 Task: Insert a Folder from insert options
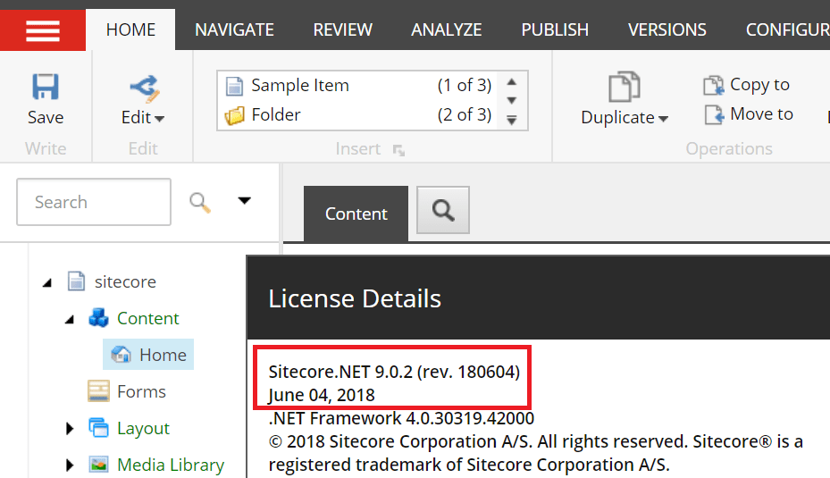tap(275, 114)
